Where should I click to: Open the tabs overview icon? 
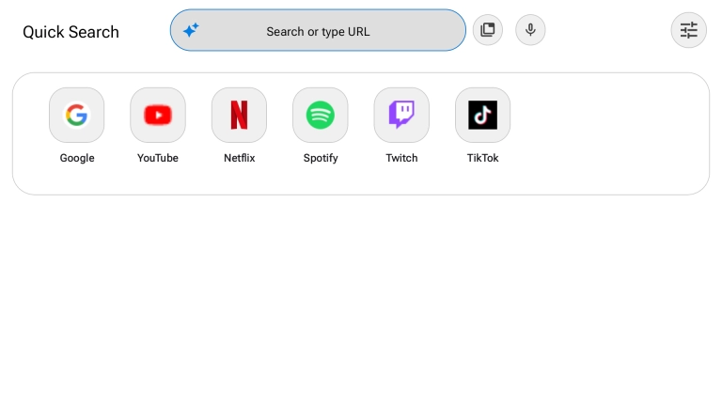click(x=487, y=30)
